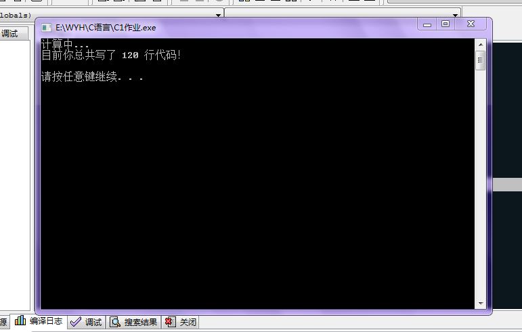This screenshot has height=332, width=522.
Task: Click the red X icon labeled 关闭
Action: [170, 323]
